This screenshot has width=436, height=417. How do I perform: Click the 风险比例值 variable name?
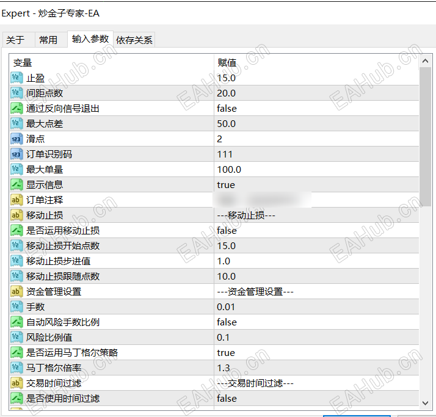(49, 338)
